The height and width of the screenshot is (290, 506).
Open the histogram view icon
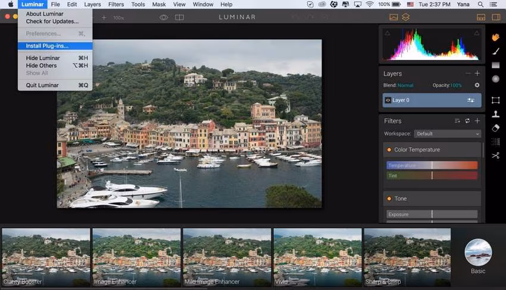pos(393,17)
